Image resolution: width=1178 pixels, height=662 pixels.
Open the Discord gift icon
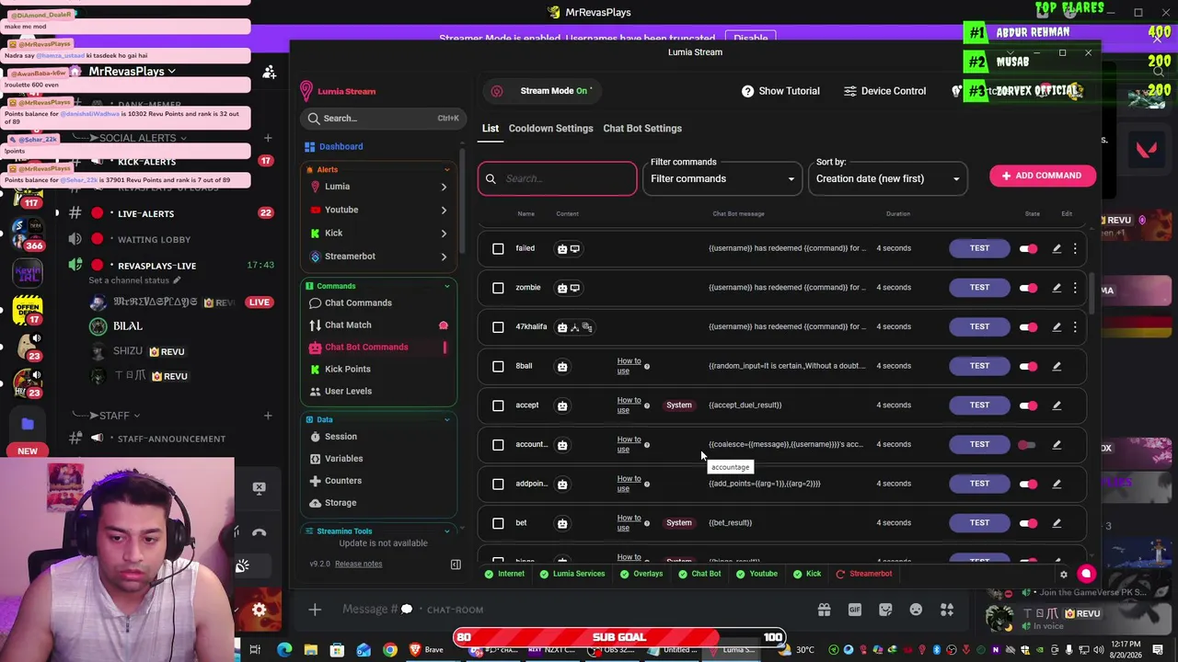pyautogui.click(x=824, y=610)
